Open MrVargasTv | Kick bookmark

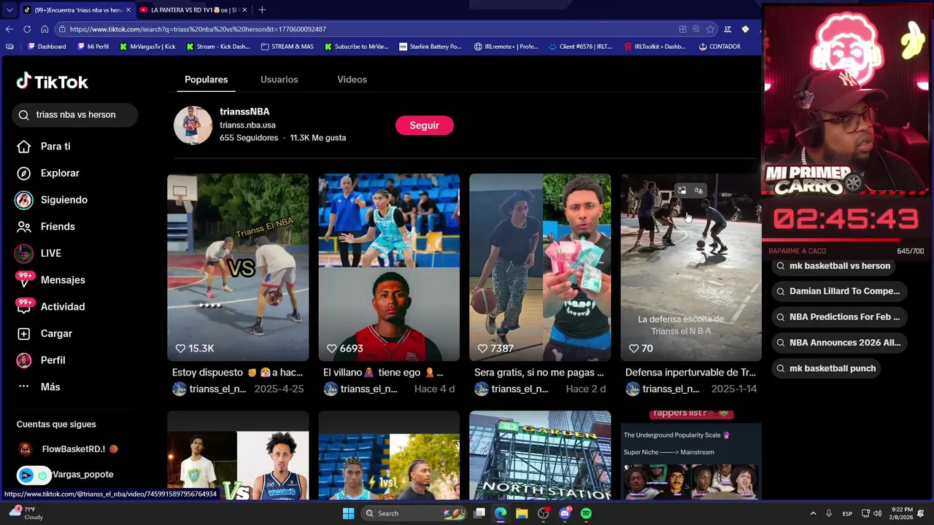tap(147, 47)
